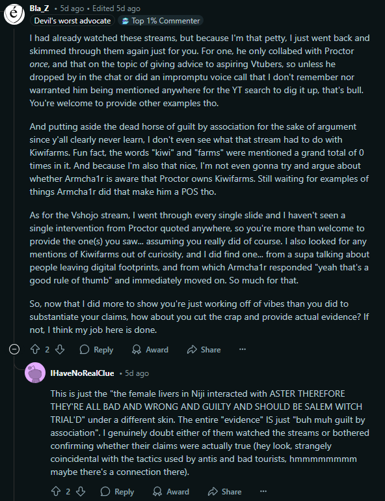
Task: Collapse Bla_Z's comment thread
Action: 14,350
